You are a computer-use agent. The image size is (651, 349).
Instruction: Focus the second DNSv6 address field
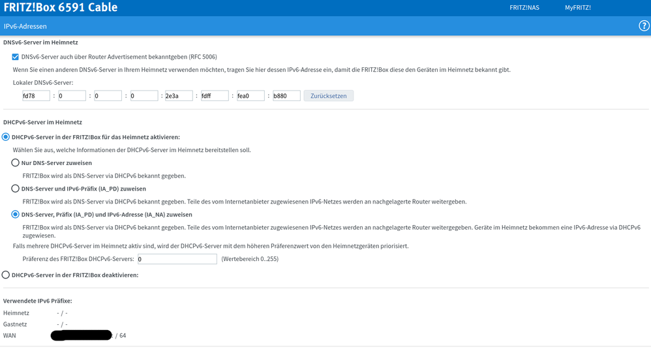pos(72,96)
